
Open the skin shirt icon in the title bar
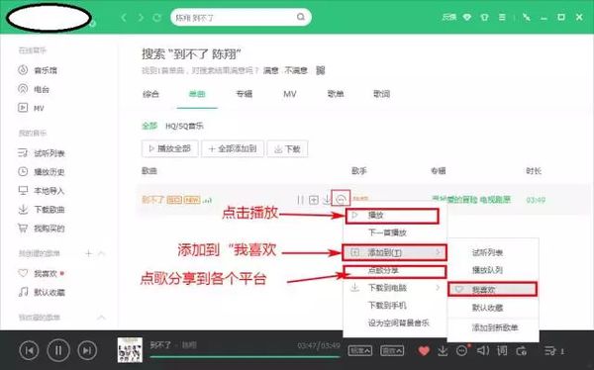click(484, 18)
